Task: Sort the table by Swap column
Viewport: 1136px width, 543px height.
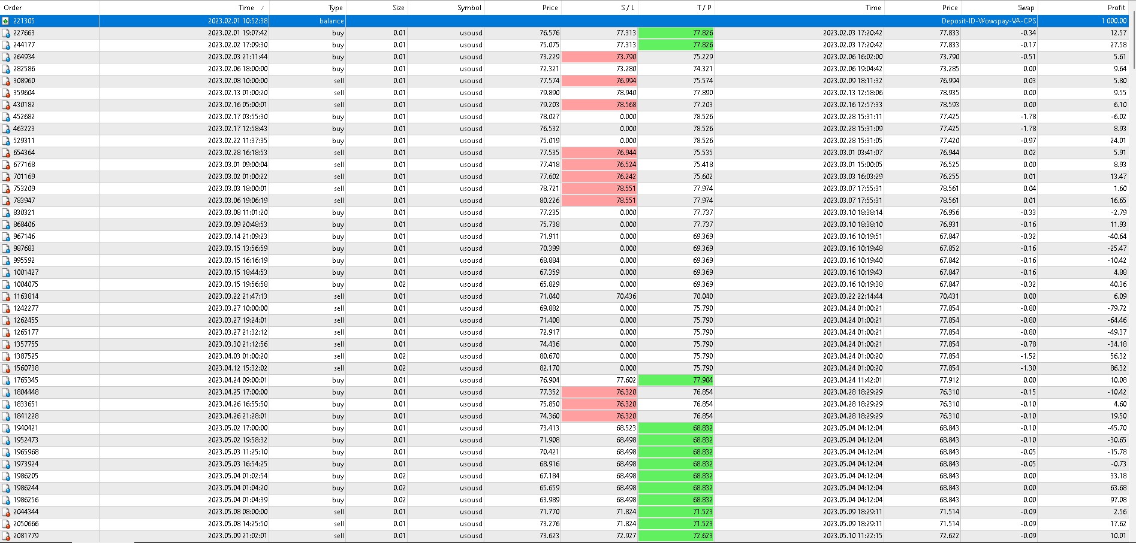Action: coord(1026,8)
